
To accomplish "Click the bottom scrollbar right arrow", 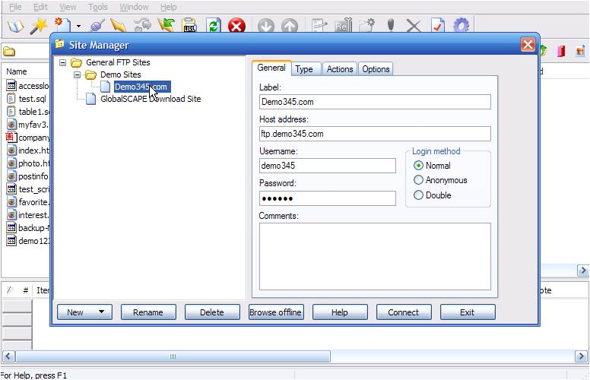I will pos(582,356).
